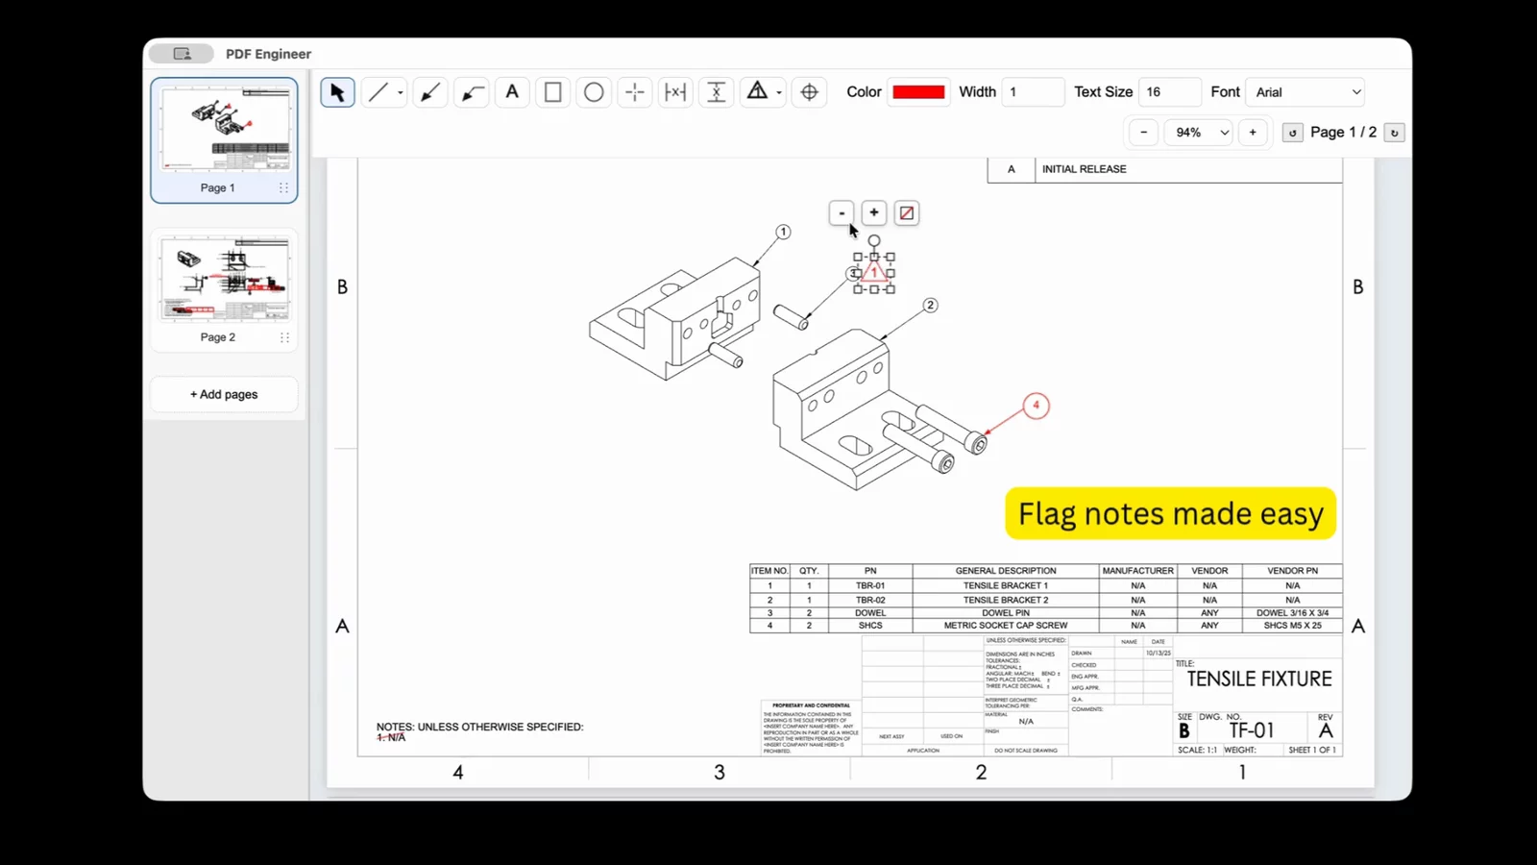The width and height of the screenshot is (1537, 865).
Task: Select the Circle shape tool
Action: [x=594, y=92]
